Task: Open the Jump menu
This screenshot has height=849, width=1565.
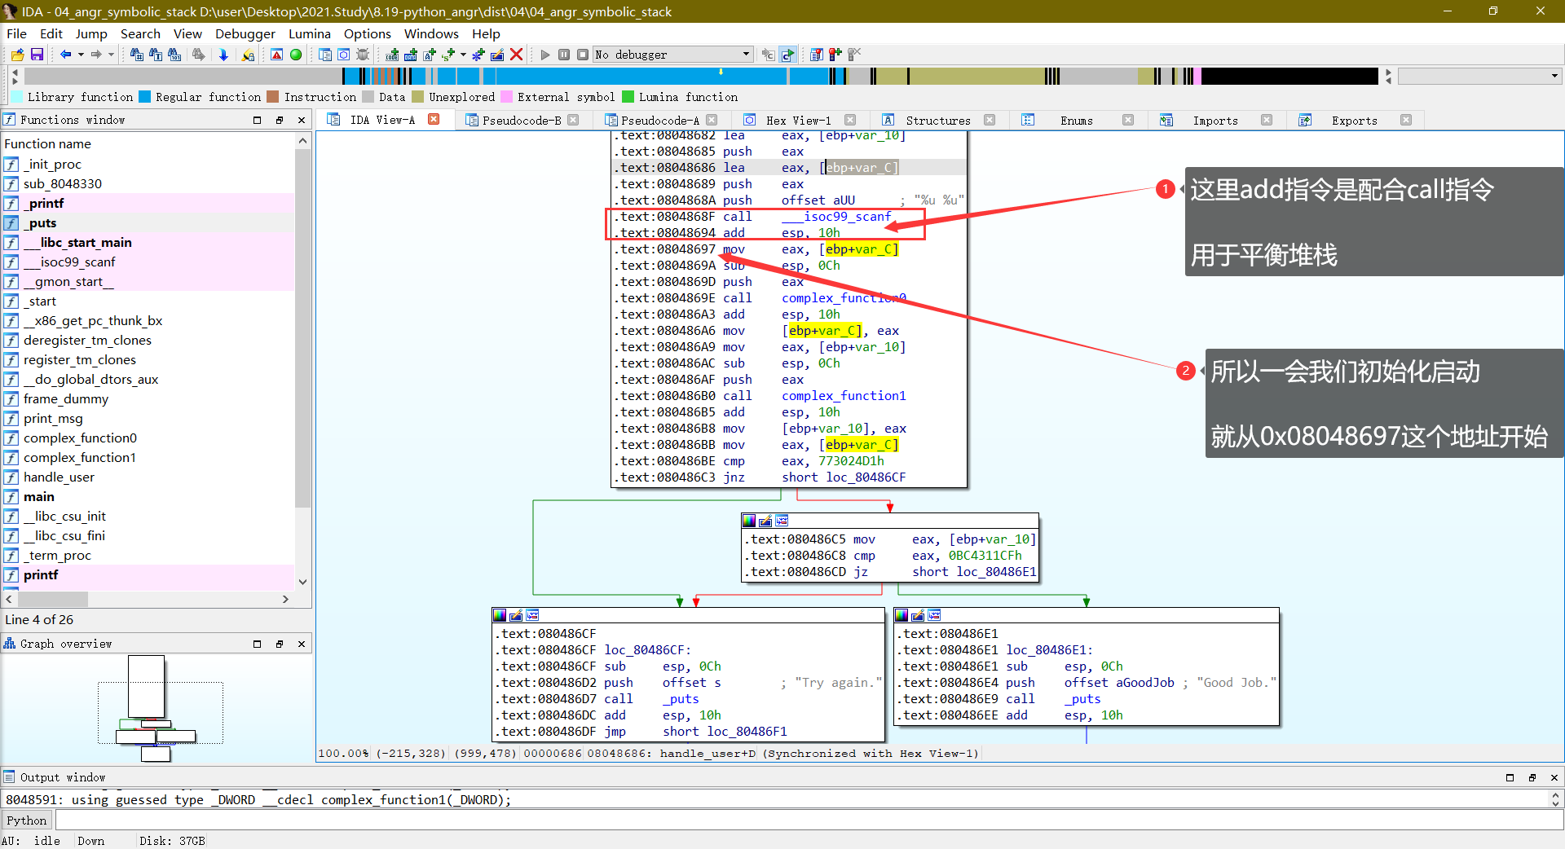Action: pos(91,33)
